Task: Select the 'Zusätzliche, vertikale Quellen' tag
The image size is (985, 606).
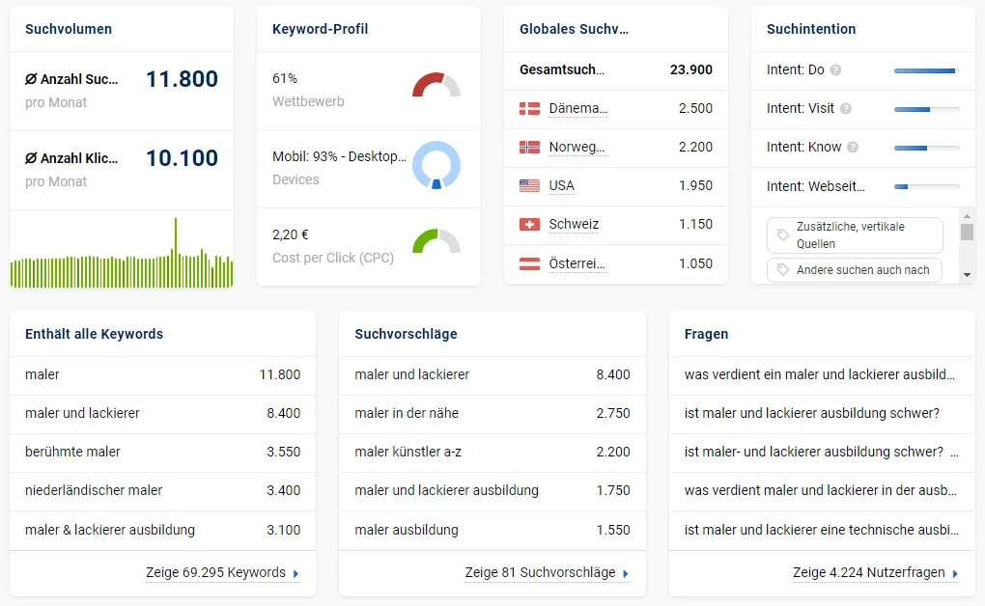Action: [855, 234]
